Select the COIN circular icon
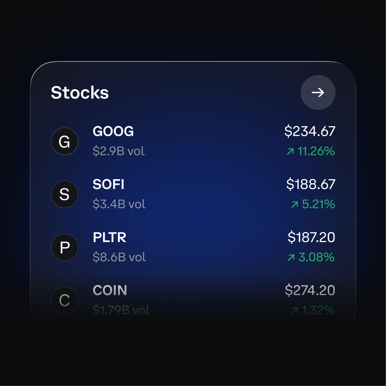The width and height of the screenshot is (386, 386). [x=65, y=300]
